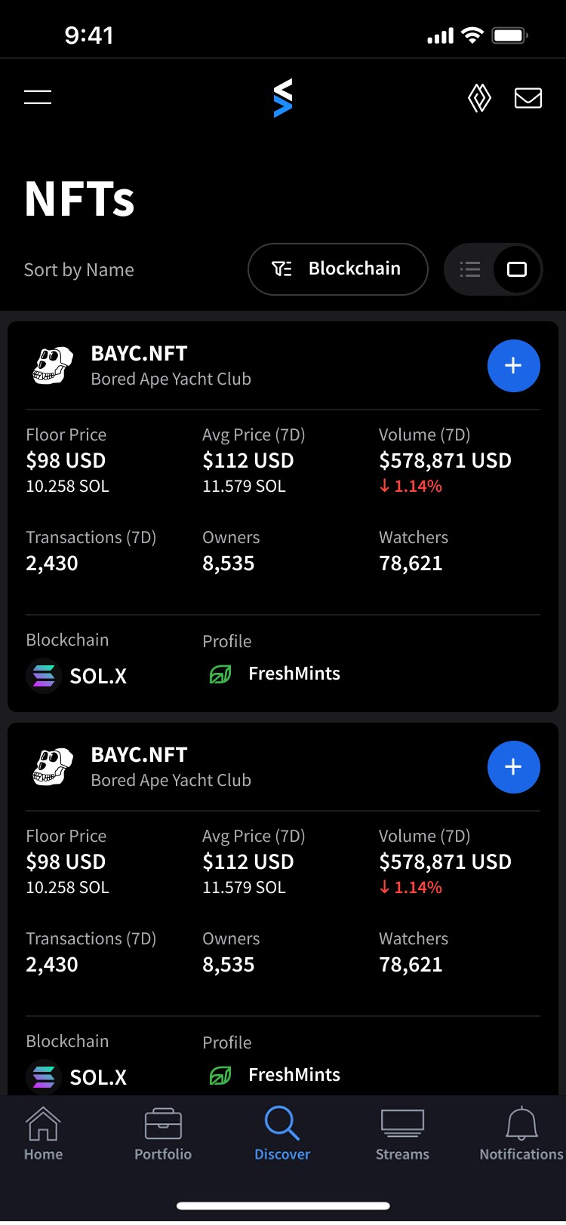The width and height of the screenshot is (566, 1225).
Task: Go to the Home tab
Action: (43, 1134)
